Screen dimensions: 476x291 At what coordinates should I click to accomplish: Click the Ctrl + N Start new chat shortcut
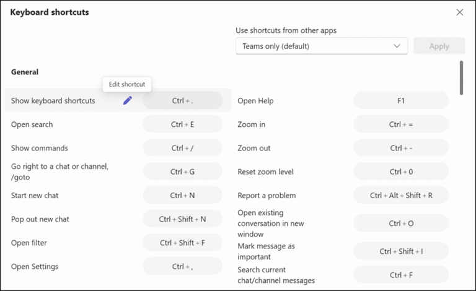click(x=182, y=195)
